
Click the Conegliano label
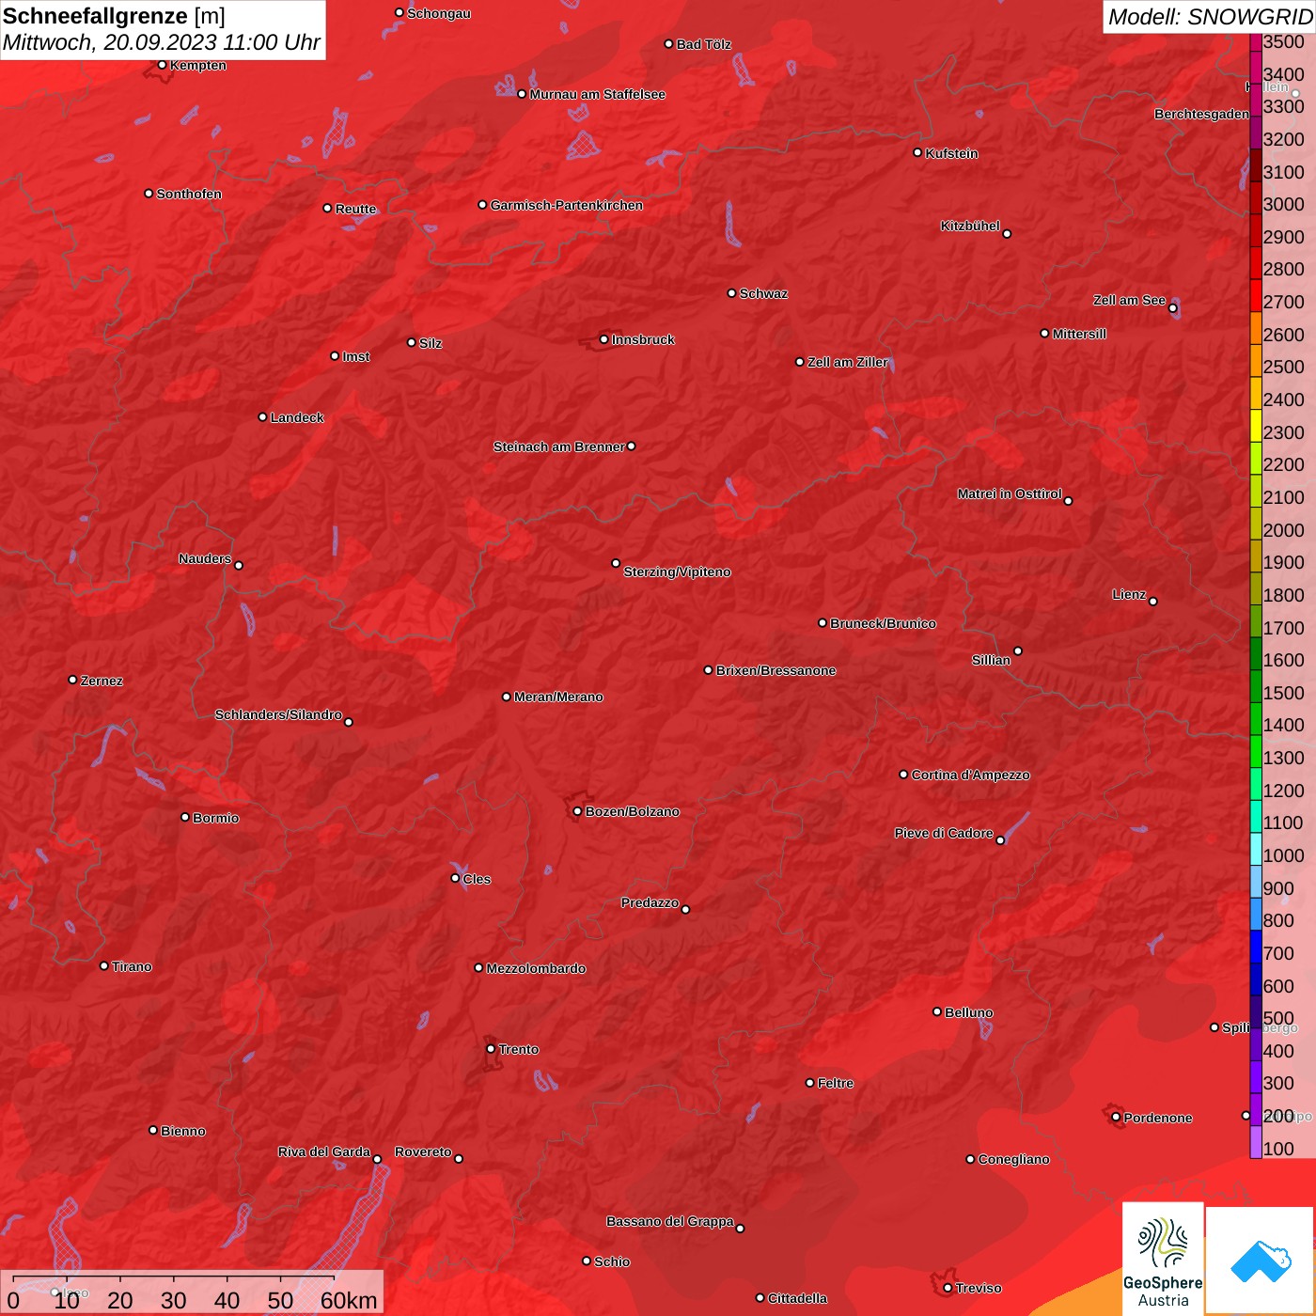click(1013, 1159)
